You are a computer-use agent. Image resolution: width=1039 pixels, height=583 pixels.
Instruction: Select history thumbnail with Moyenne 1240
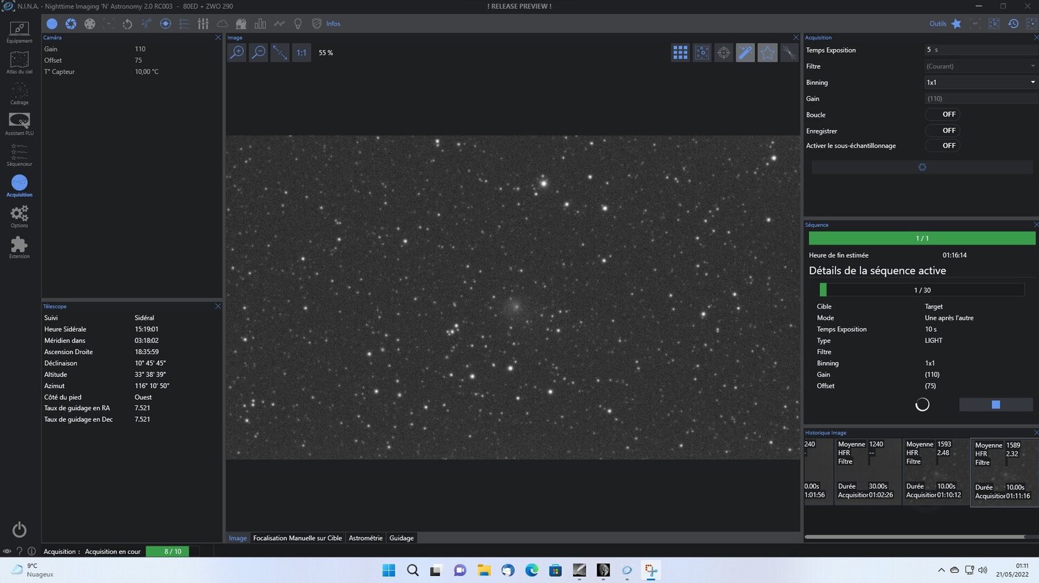(868, 472)
